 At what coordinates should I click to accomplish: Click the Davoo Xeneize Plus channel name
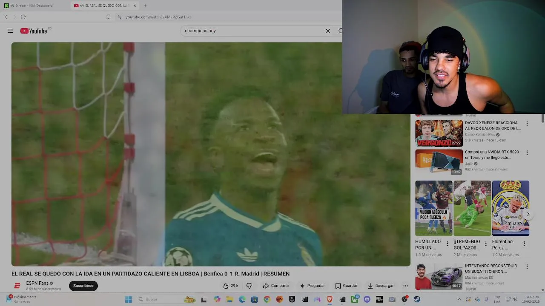click(x=480, y=135)
